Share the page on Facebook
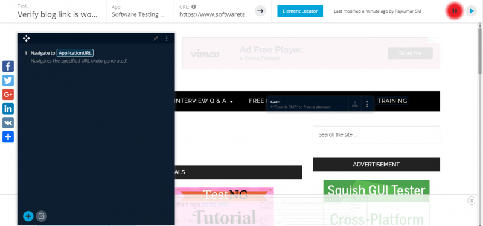483x226 pixels. tap(8, 66)
